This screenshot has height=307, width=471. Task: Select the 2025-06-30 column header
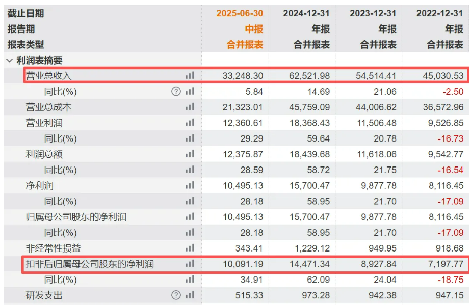[240, 14]
